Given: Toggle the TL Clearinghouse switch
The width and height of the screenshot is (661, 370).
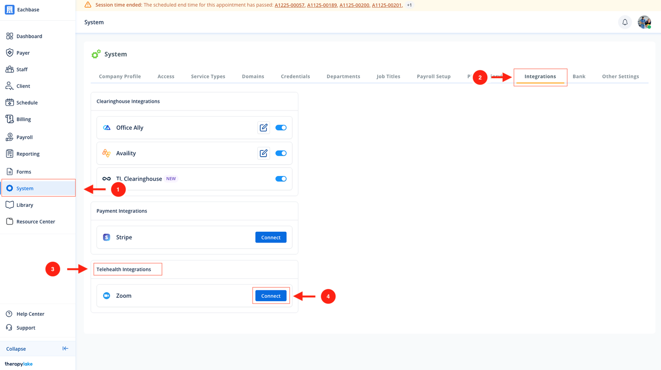Looking at the screenshot, I should coord(281,179).
